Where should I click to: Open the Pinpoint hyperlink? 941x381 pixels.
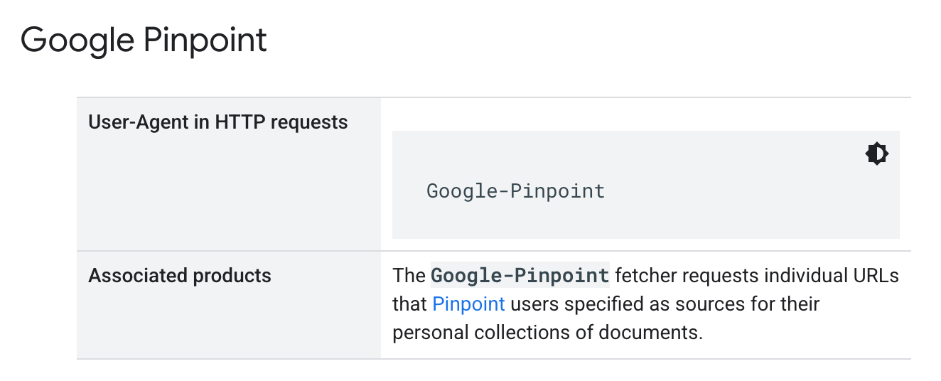click(468, 304)
